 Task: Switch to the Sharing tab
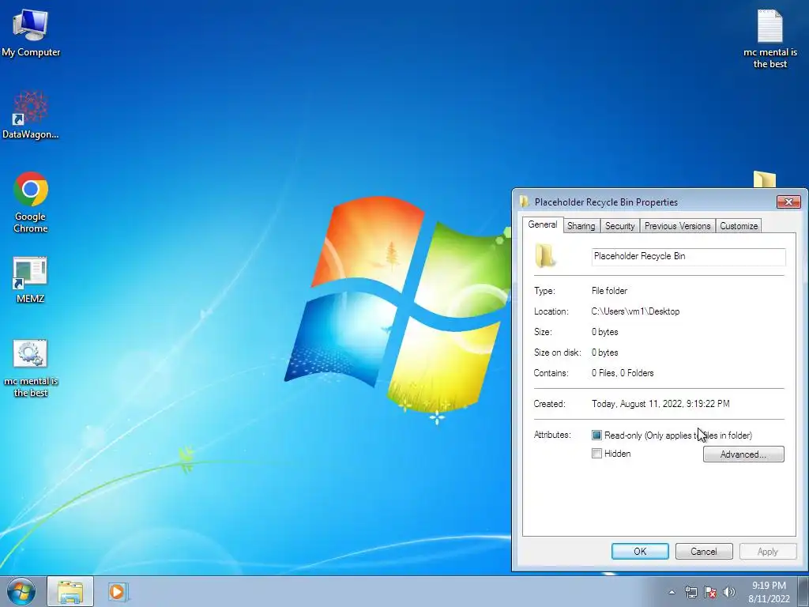tap(581, 226)
